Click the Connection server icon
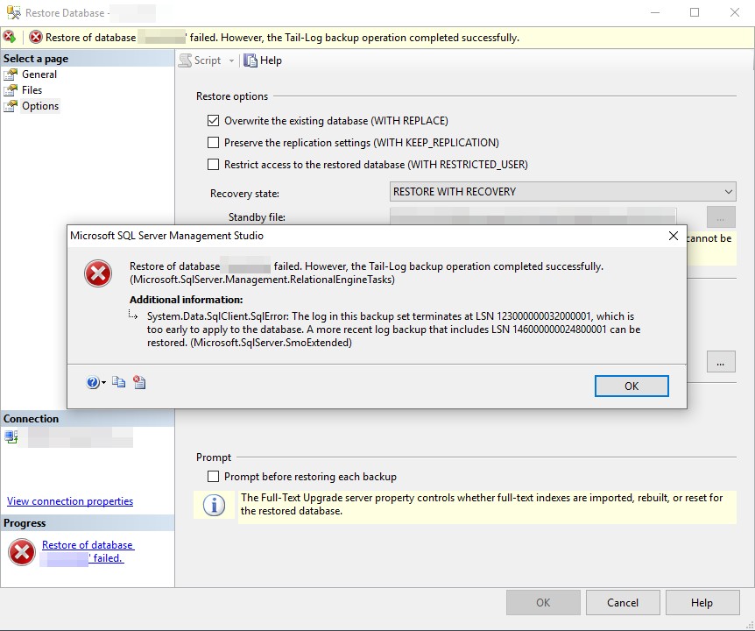The width and height of the screenshot is (755, 631). [x=11, y=437]
